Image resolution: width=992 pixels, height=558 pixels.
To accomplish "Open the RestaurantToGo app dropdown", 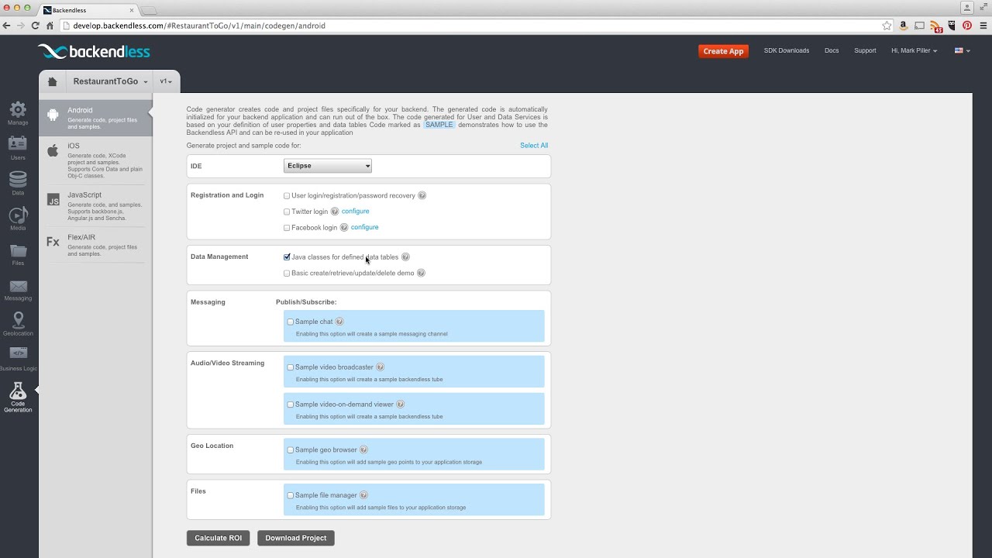I will click(x=110, y=81).
